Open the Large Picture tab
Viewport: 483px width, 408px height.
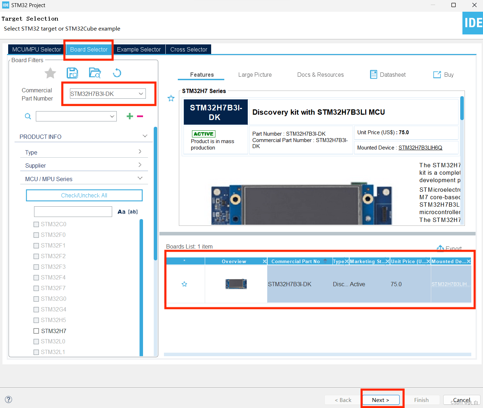point(255,75)
